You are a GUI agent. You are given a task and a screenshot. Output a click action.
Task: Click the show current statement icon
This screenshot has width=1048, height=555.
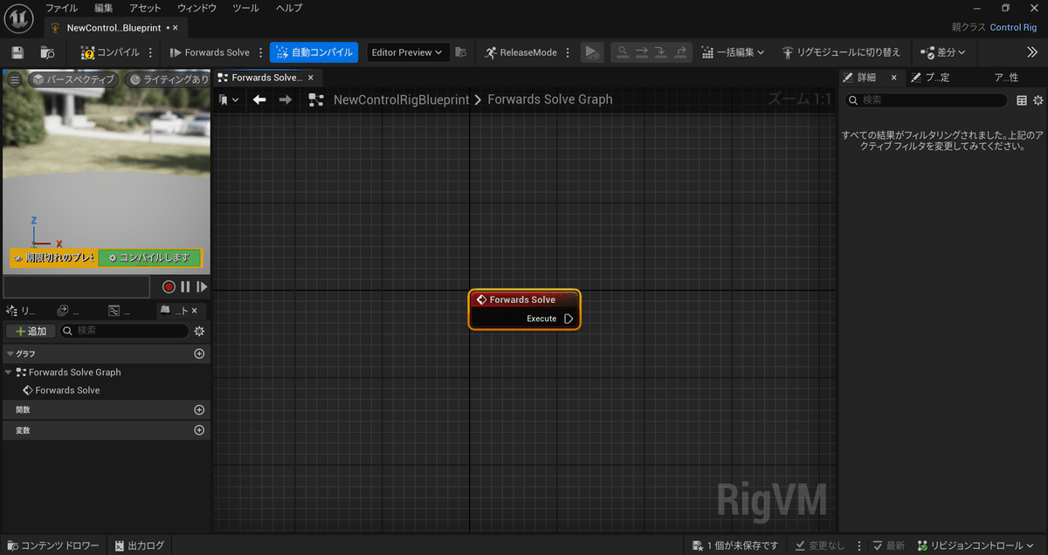tap(623, 52)
